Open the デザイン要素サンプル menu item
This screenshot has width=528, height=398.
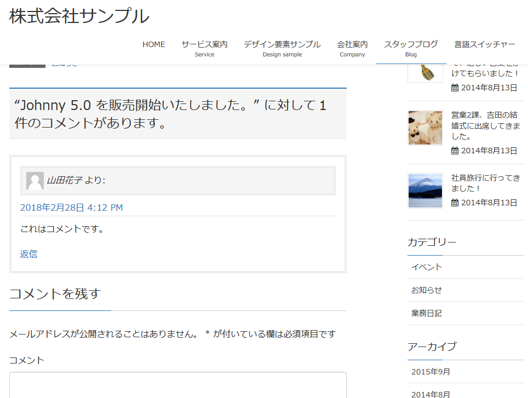[282, 48]
